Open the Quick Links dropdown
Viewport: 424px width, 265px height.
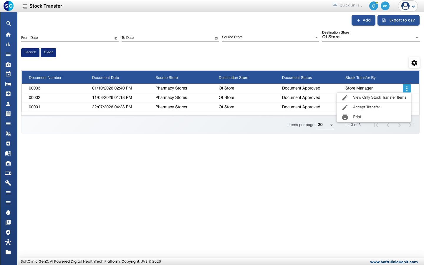coord(348,5)
